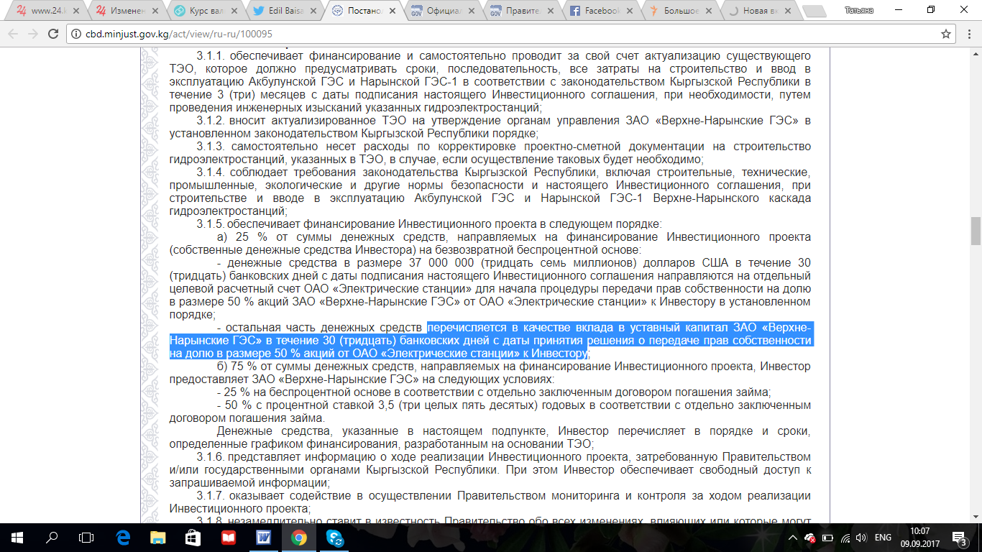Open Microsoft Word from the taskbar
Image resolution: width=982 pixels, height=552 pixels.
tap(262, 538)
